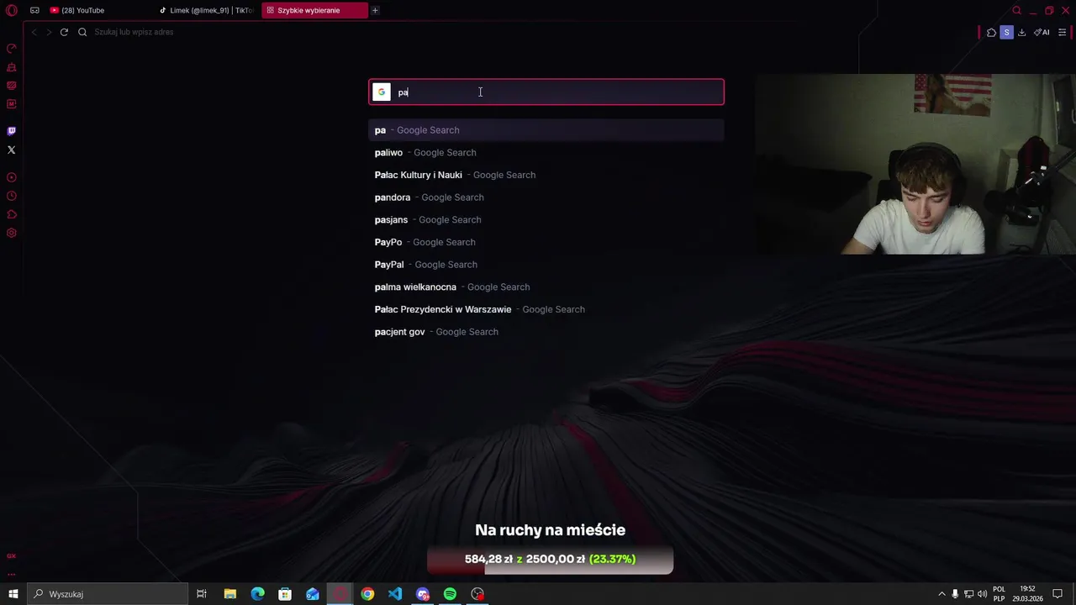Select the 'PayPal' suggestion
Viewport: 1076px width, 605px height.
point(546,265)
